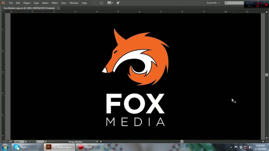The image size is (269, 151).
Task: Click the Illustrator Ai logo icon
Action: (x=3, y=3)
